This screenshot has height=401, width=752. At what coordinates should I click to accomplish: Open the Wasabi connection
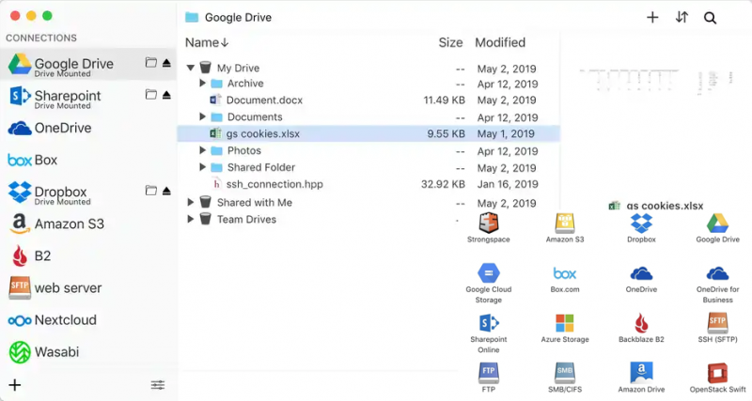click(x=88, y=351)
